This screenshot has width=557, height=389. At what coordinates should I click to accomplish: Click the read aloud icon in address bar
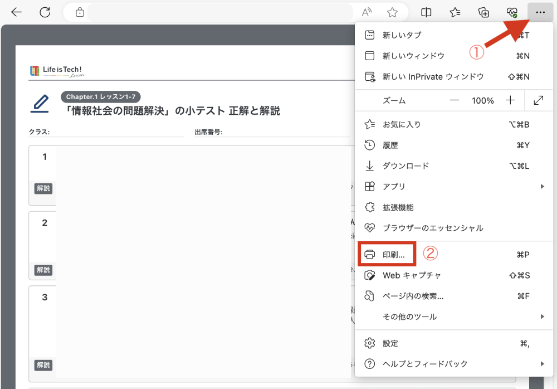tap(367, 12)
